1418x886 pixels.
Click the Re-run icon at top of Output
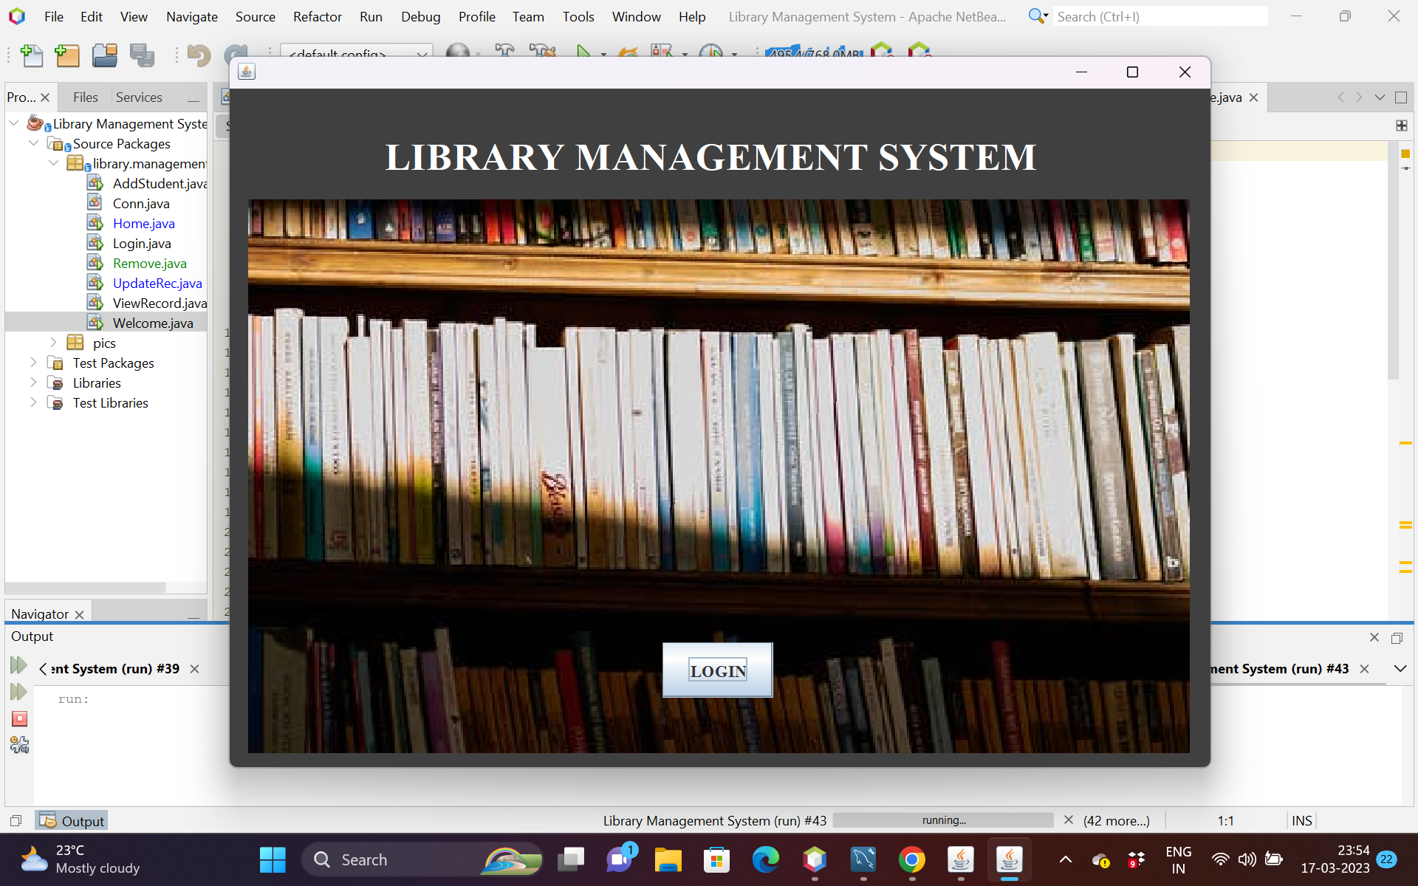(18, 665)
